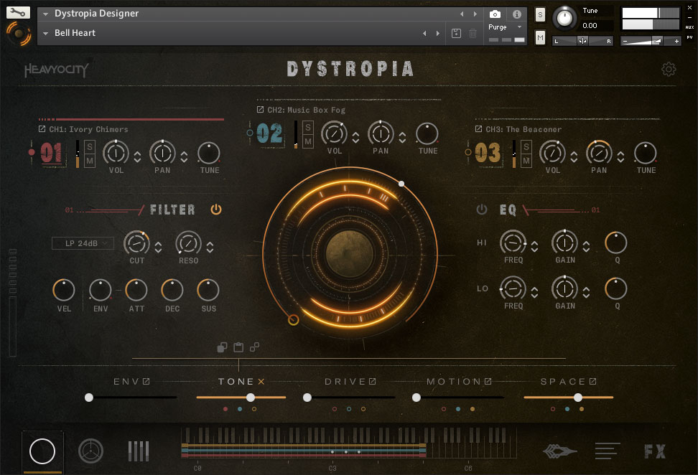Select the circular macro view icon
This screenshot has height=475, width=698.
point(42,451)
